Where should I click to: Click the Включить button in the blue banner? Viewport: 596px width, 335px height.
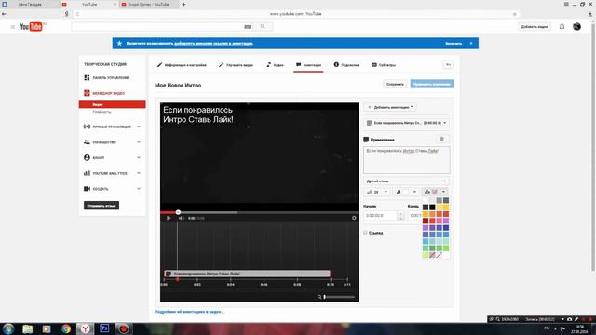(454, 44)
